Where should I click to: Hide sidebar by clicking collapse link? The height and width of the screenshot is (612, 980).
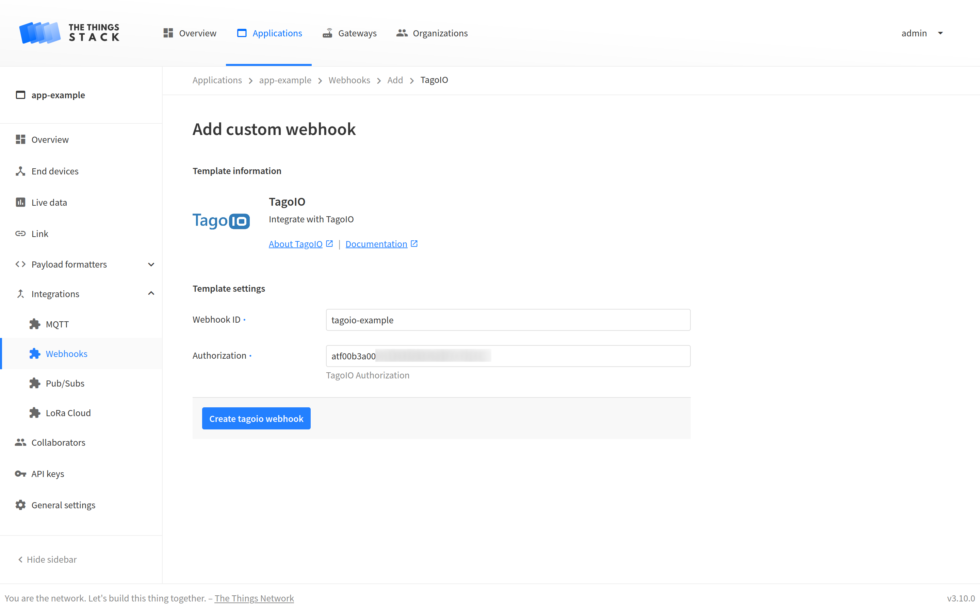47,559
